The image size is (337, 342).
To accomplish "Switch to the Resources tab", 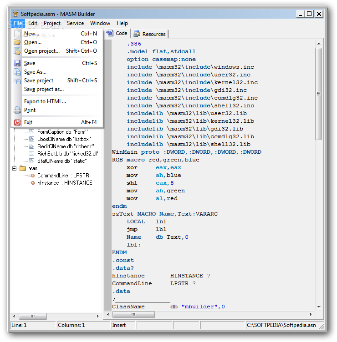I will (150, 34).
